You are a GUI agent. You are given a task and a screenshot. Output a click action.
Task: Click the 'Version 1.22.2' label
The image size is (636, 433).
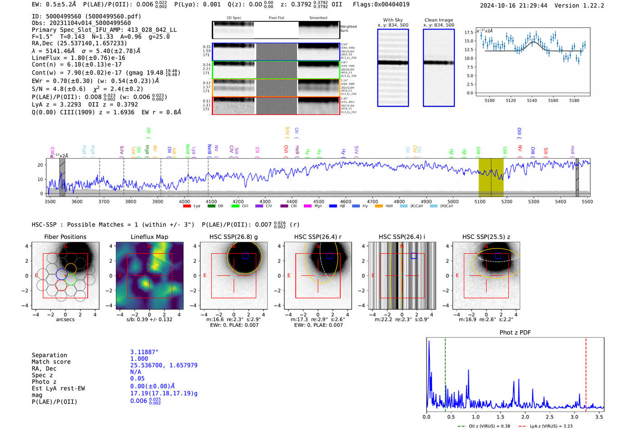coord(579,5)
